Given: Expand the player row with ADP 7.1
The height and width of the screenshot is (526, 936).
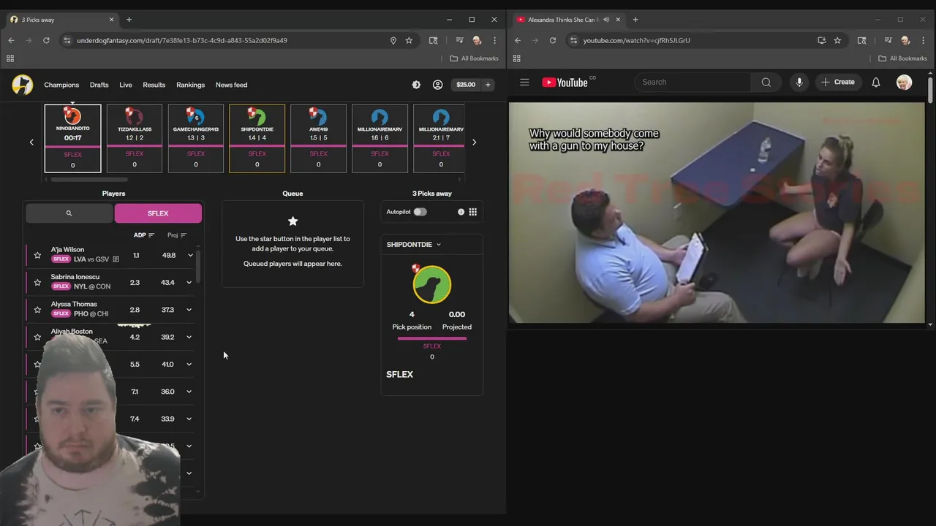Looking at the screenshot, I should pos(190,392).
